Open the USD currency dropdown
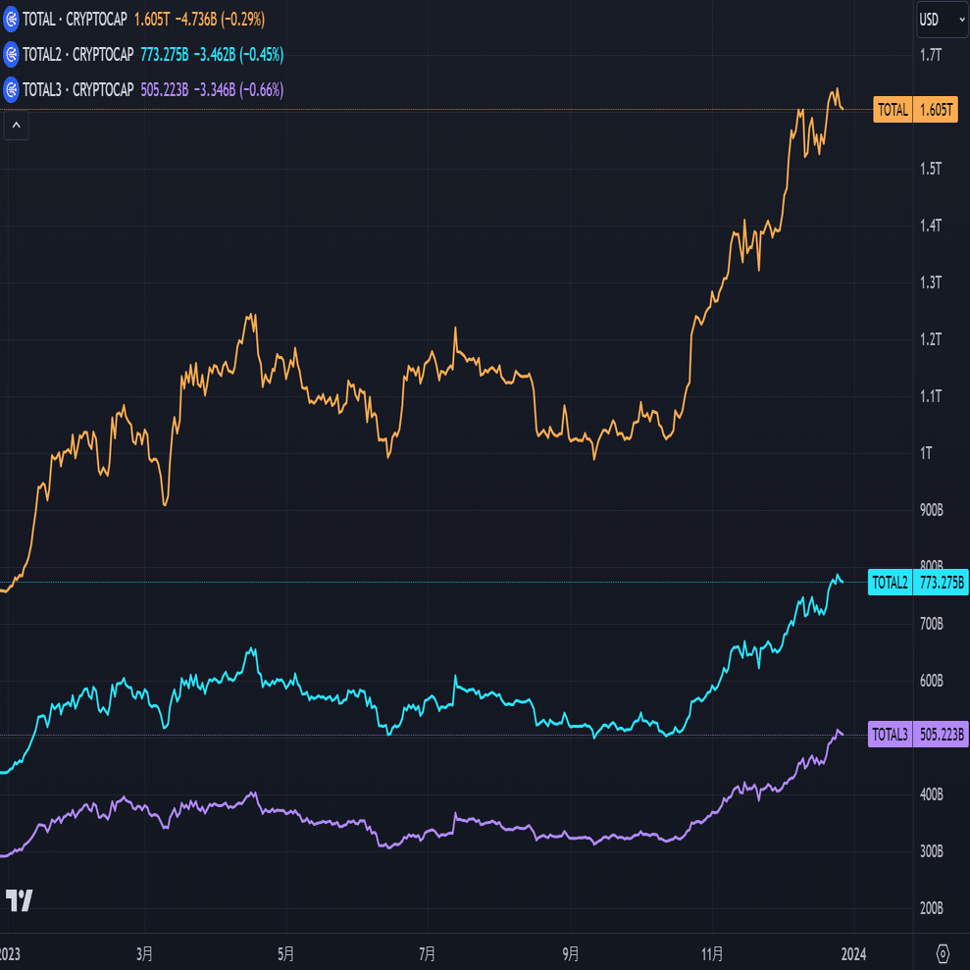 click(x=941, y=20)
